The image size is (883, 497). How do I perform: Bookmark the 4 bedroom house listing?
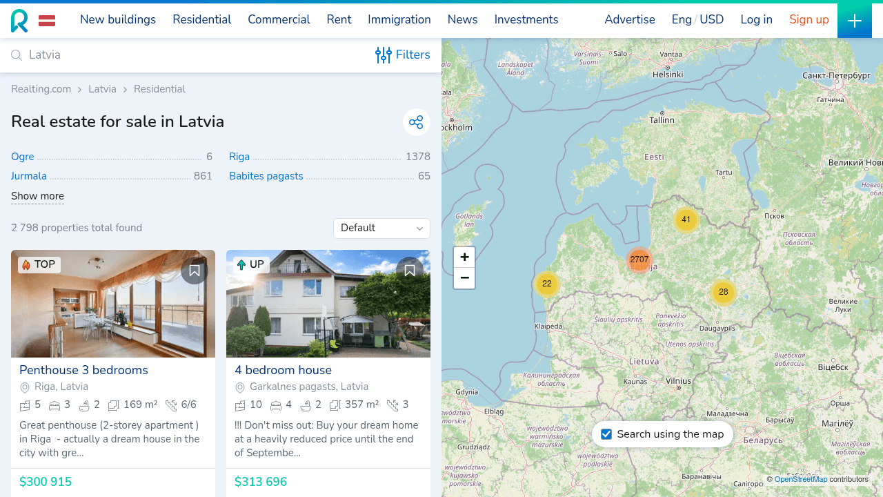coord(410,271)
